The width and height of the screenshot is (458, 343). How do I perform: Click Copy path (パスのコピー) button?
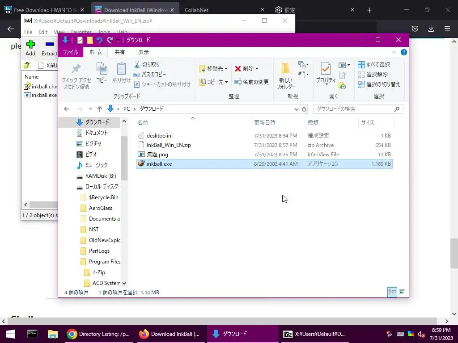pos(149,75)
